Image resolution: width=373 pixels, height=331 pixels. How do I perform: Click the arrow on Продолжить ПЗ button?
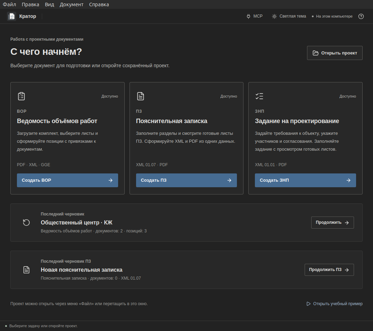(x=347, y=270)
